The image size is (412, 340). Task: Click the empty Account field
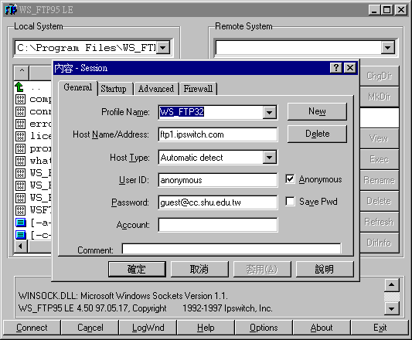click(218, 225)
